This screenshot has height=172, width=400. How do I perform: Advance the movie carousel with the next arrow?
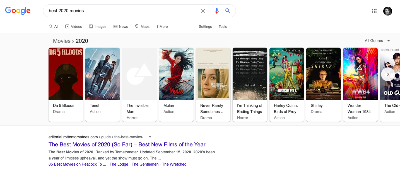[x=388, y=74]
